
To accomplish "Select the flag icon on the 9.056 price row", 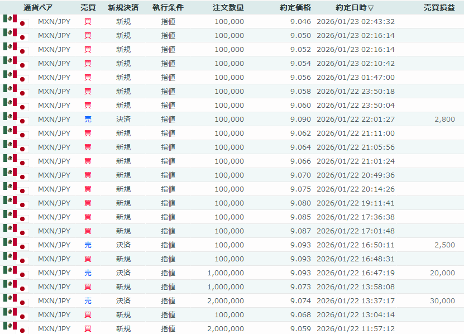I will 15,78.
